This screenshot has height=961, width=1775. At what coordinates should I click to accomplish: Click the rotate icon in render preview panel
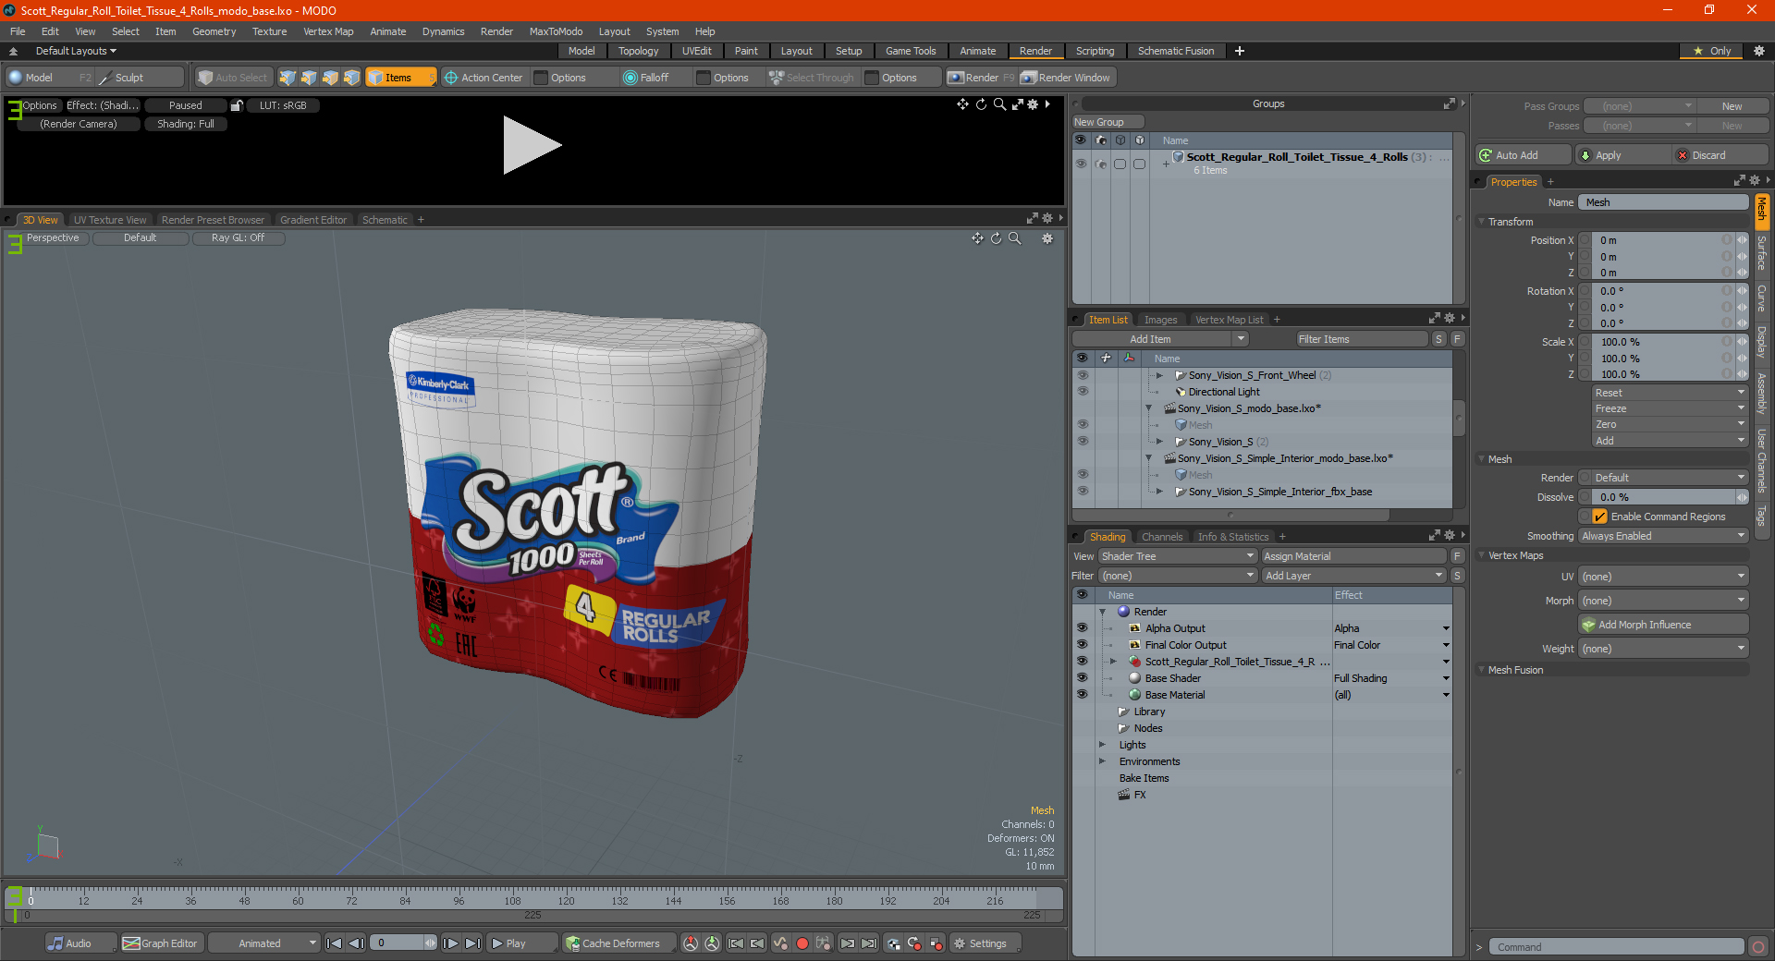click(x=981, y=104)
